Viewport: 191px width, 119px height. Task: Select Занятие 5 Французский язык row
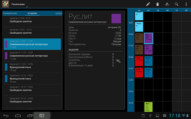pos(32,67)
